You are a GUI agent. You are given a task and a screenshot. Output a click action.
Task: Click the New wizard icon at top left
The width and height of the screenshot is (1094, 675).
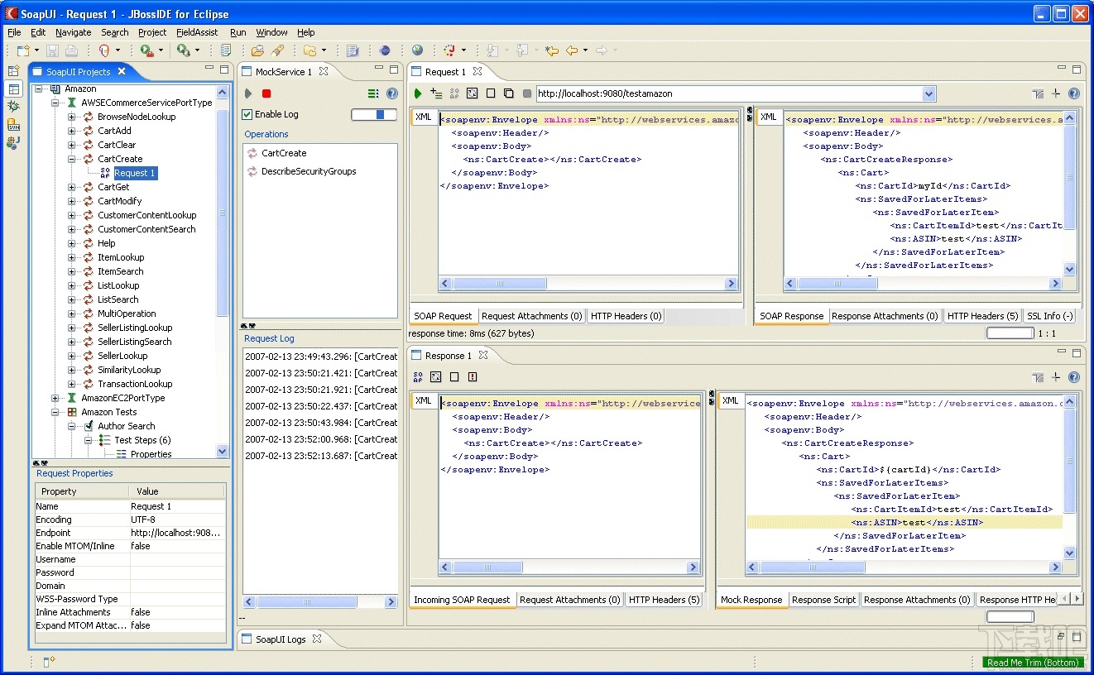[22, 50]
